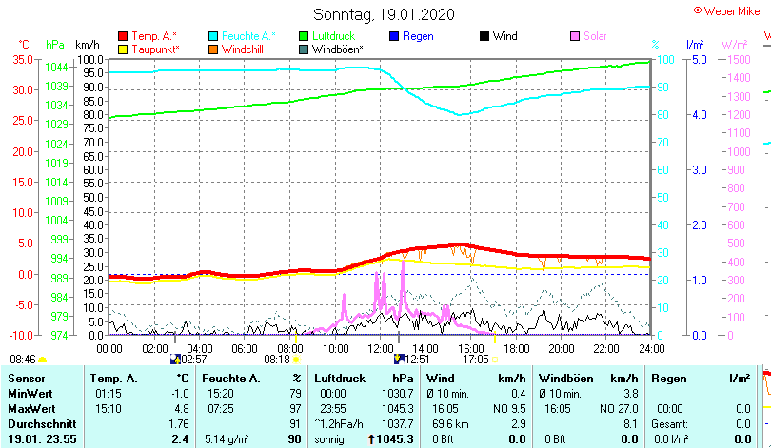771x448 pixels.
Task: Select the red Temp. A. legend swatch
Action: pyautogui.click(x=123, y=36)
